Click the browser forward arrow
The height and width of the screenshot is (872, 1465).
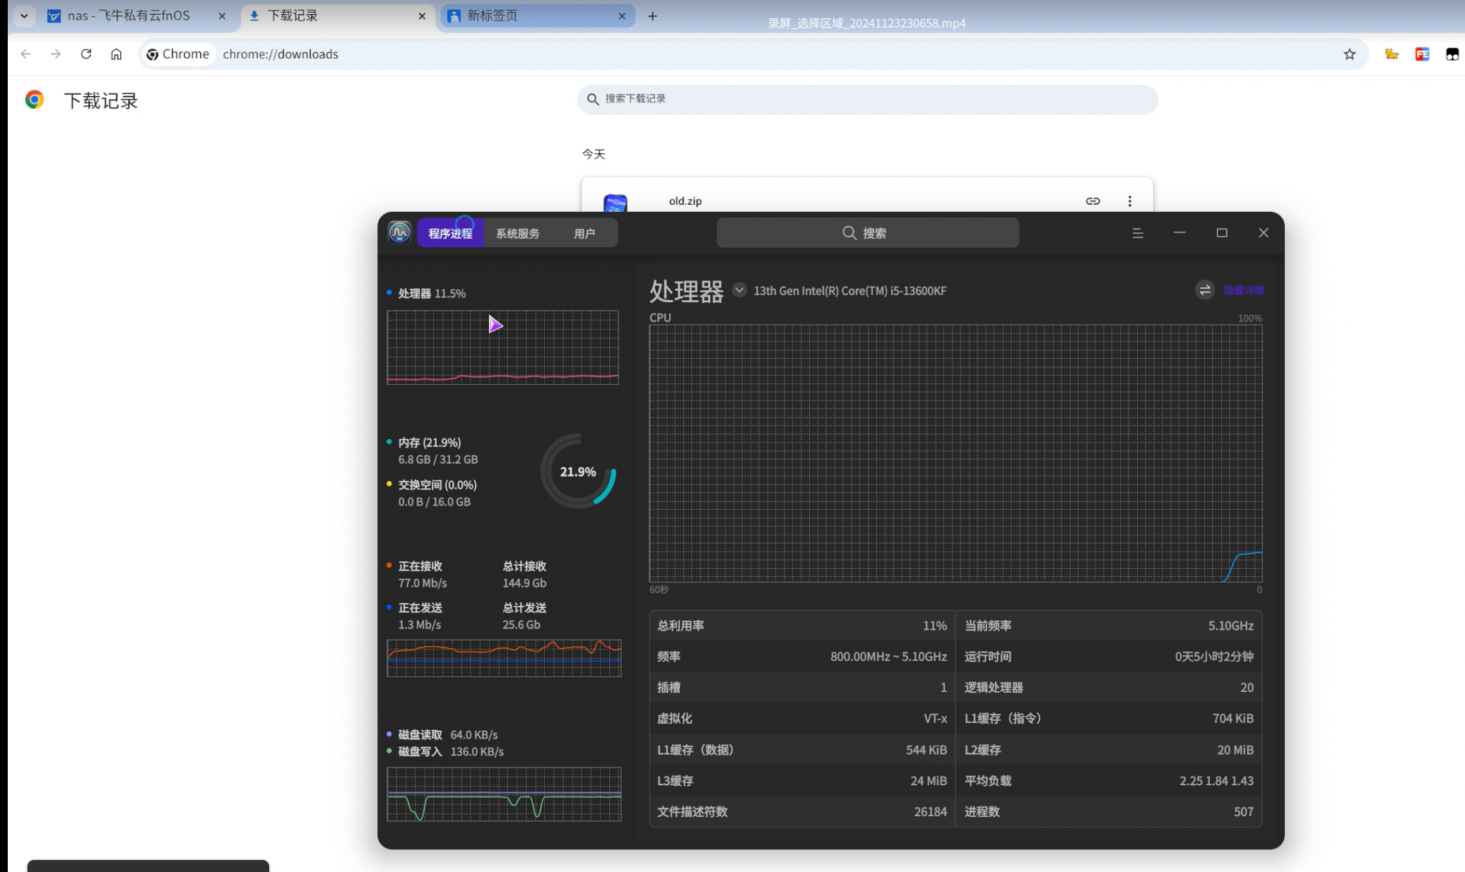56,54
